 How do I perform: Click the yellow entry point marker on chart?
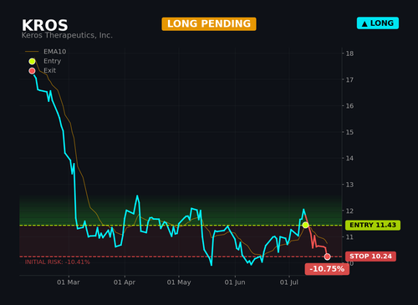(x=305, y=225)
